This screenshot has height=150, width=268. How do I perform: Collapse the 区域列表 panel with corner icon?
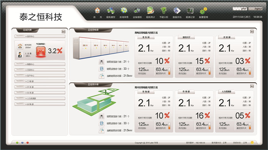coord(64,32)
